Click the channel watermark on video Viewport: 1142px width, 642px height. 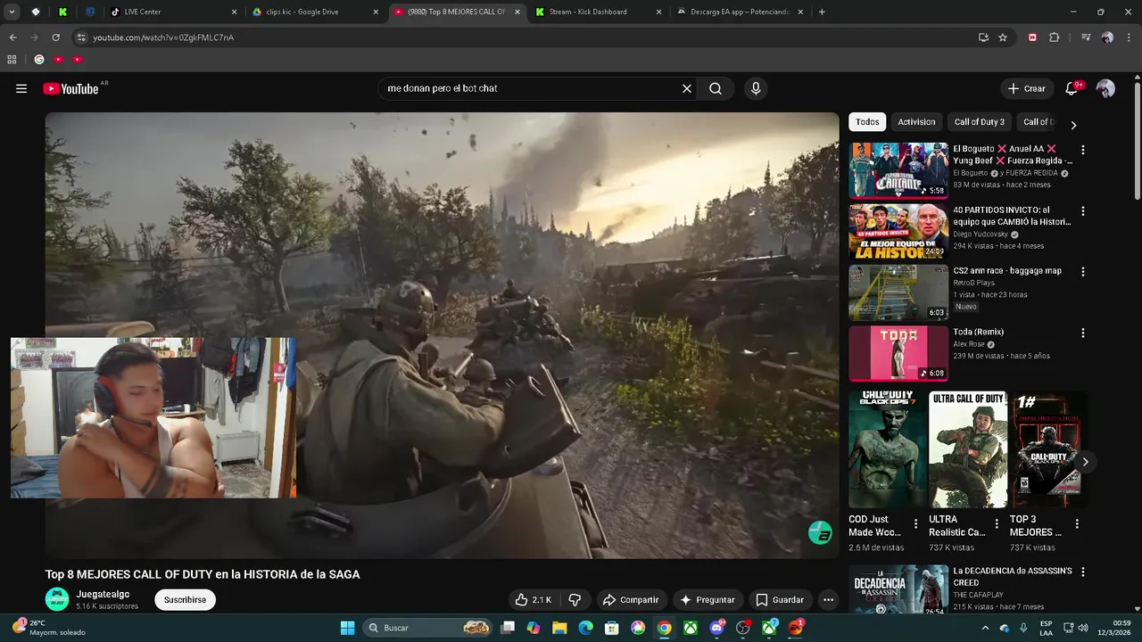pos(820,533)
